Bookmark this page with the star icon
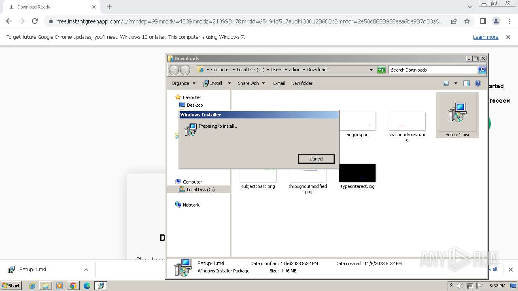 click(x=467, y=21)
